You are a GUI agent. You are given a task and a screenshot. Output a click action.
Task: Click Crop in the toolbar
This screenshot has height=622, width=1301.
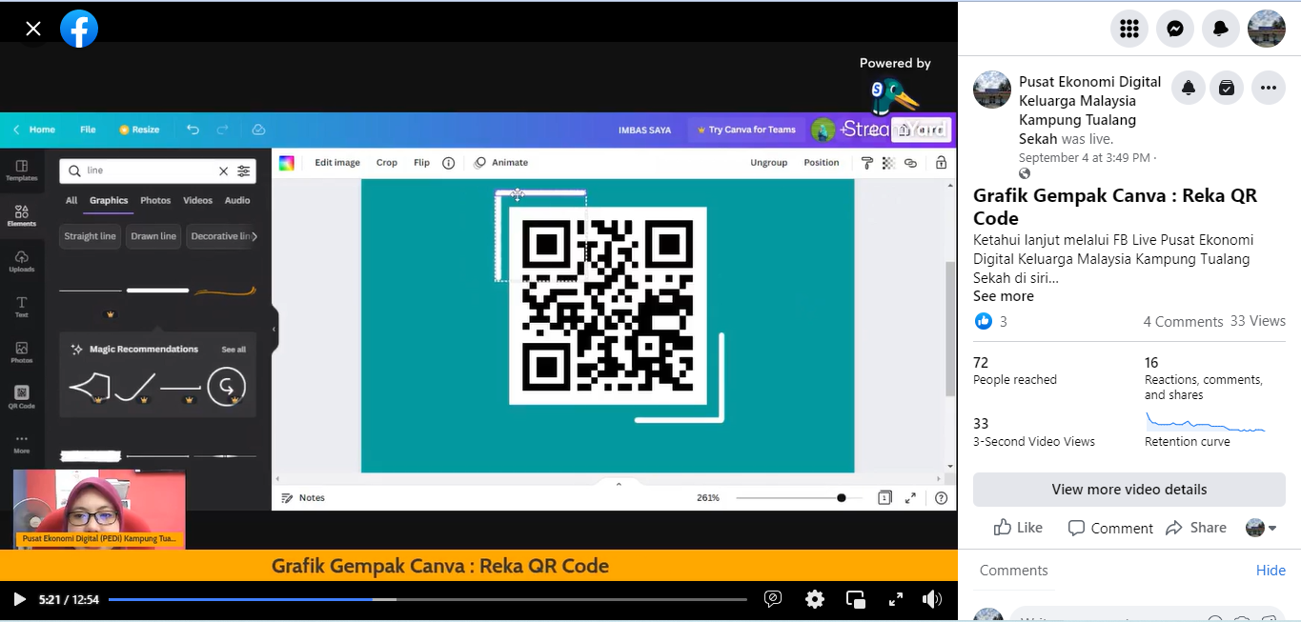386,163
